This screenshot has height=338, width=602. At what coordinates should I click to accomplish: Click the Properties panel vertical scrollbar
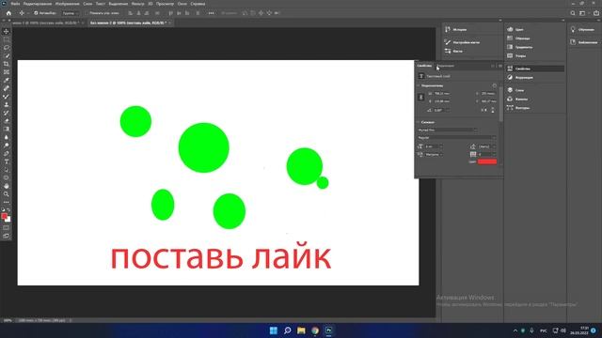tap(500, 103)
